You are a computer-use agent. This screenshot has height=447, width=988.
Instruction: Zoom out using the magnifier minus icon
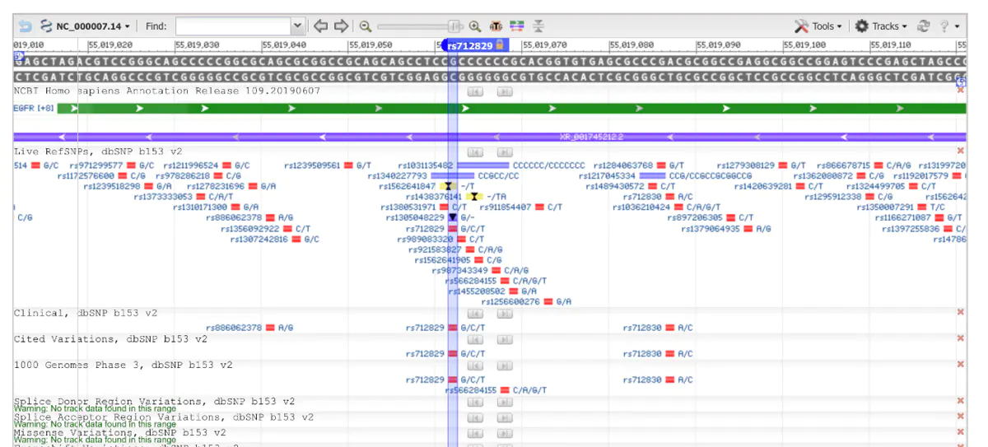366,26
